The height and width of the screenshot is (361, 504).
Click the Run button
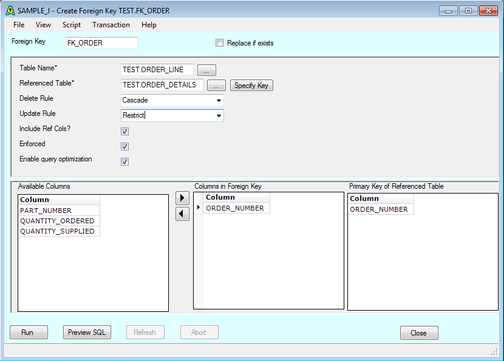(x=29, y=332)
